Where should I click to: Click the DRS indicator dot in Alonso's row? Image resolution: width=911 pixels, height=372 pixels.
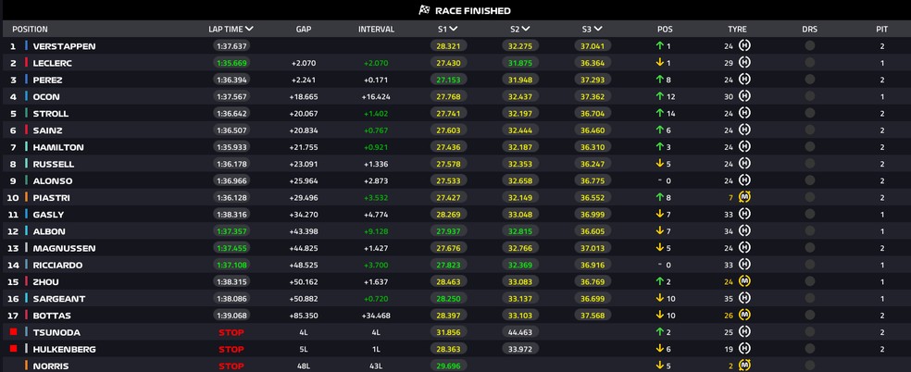point(809,181)
